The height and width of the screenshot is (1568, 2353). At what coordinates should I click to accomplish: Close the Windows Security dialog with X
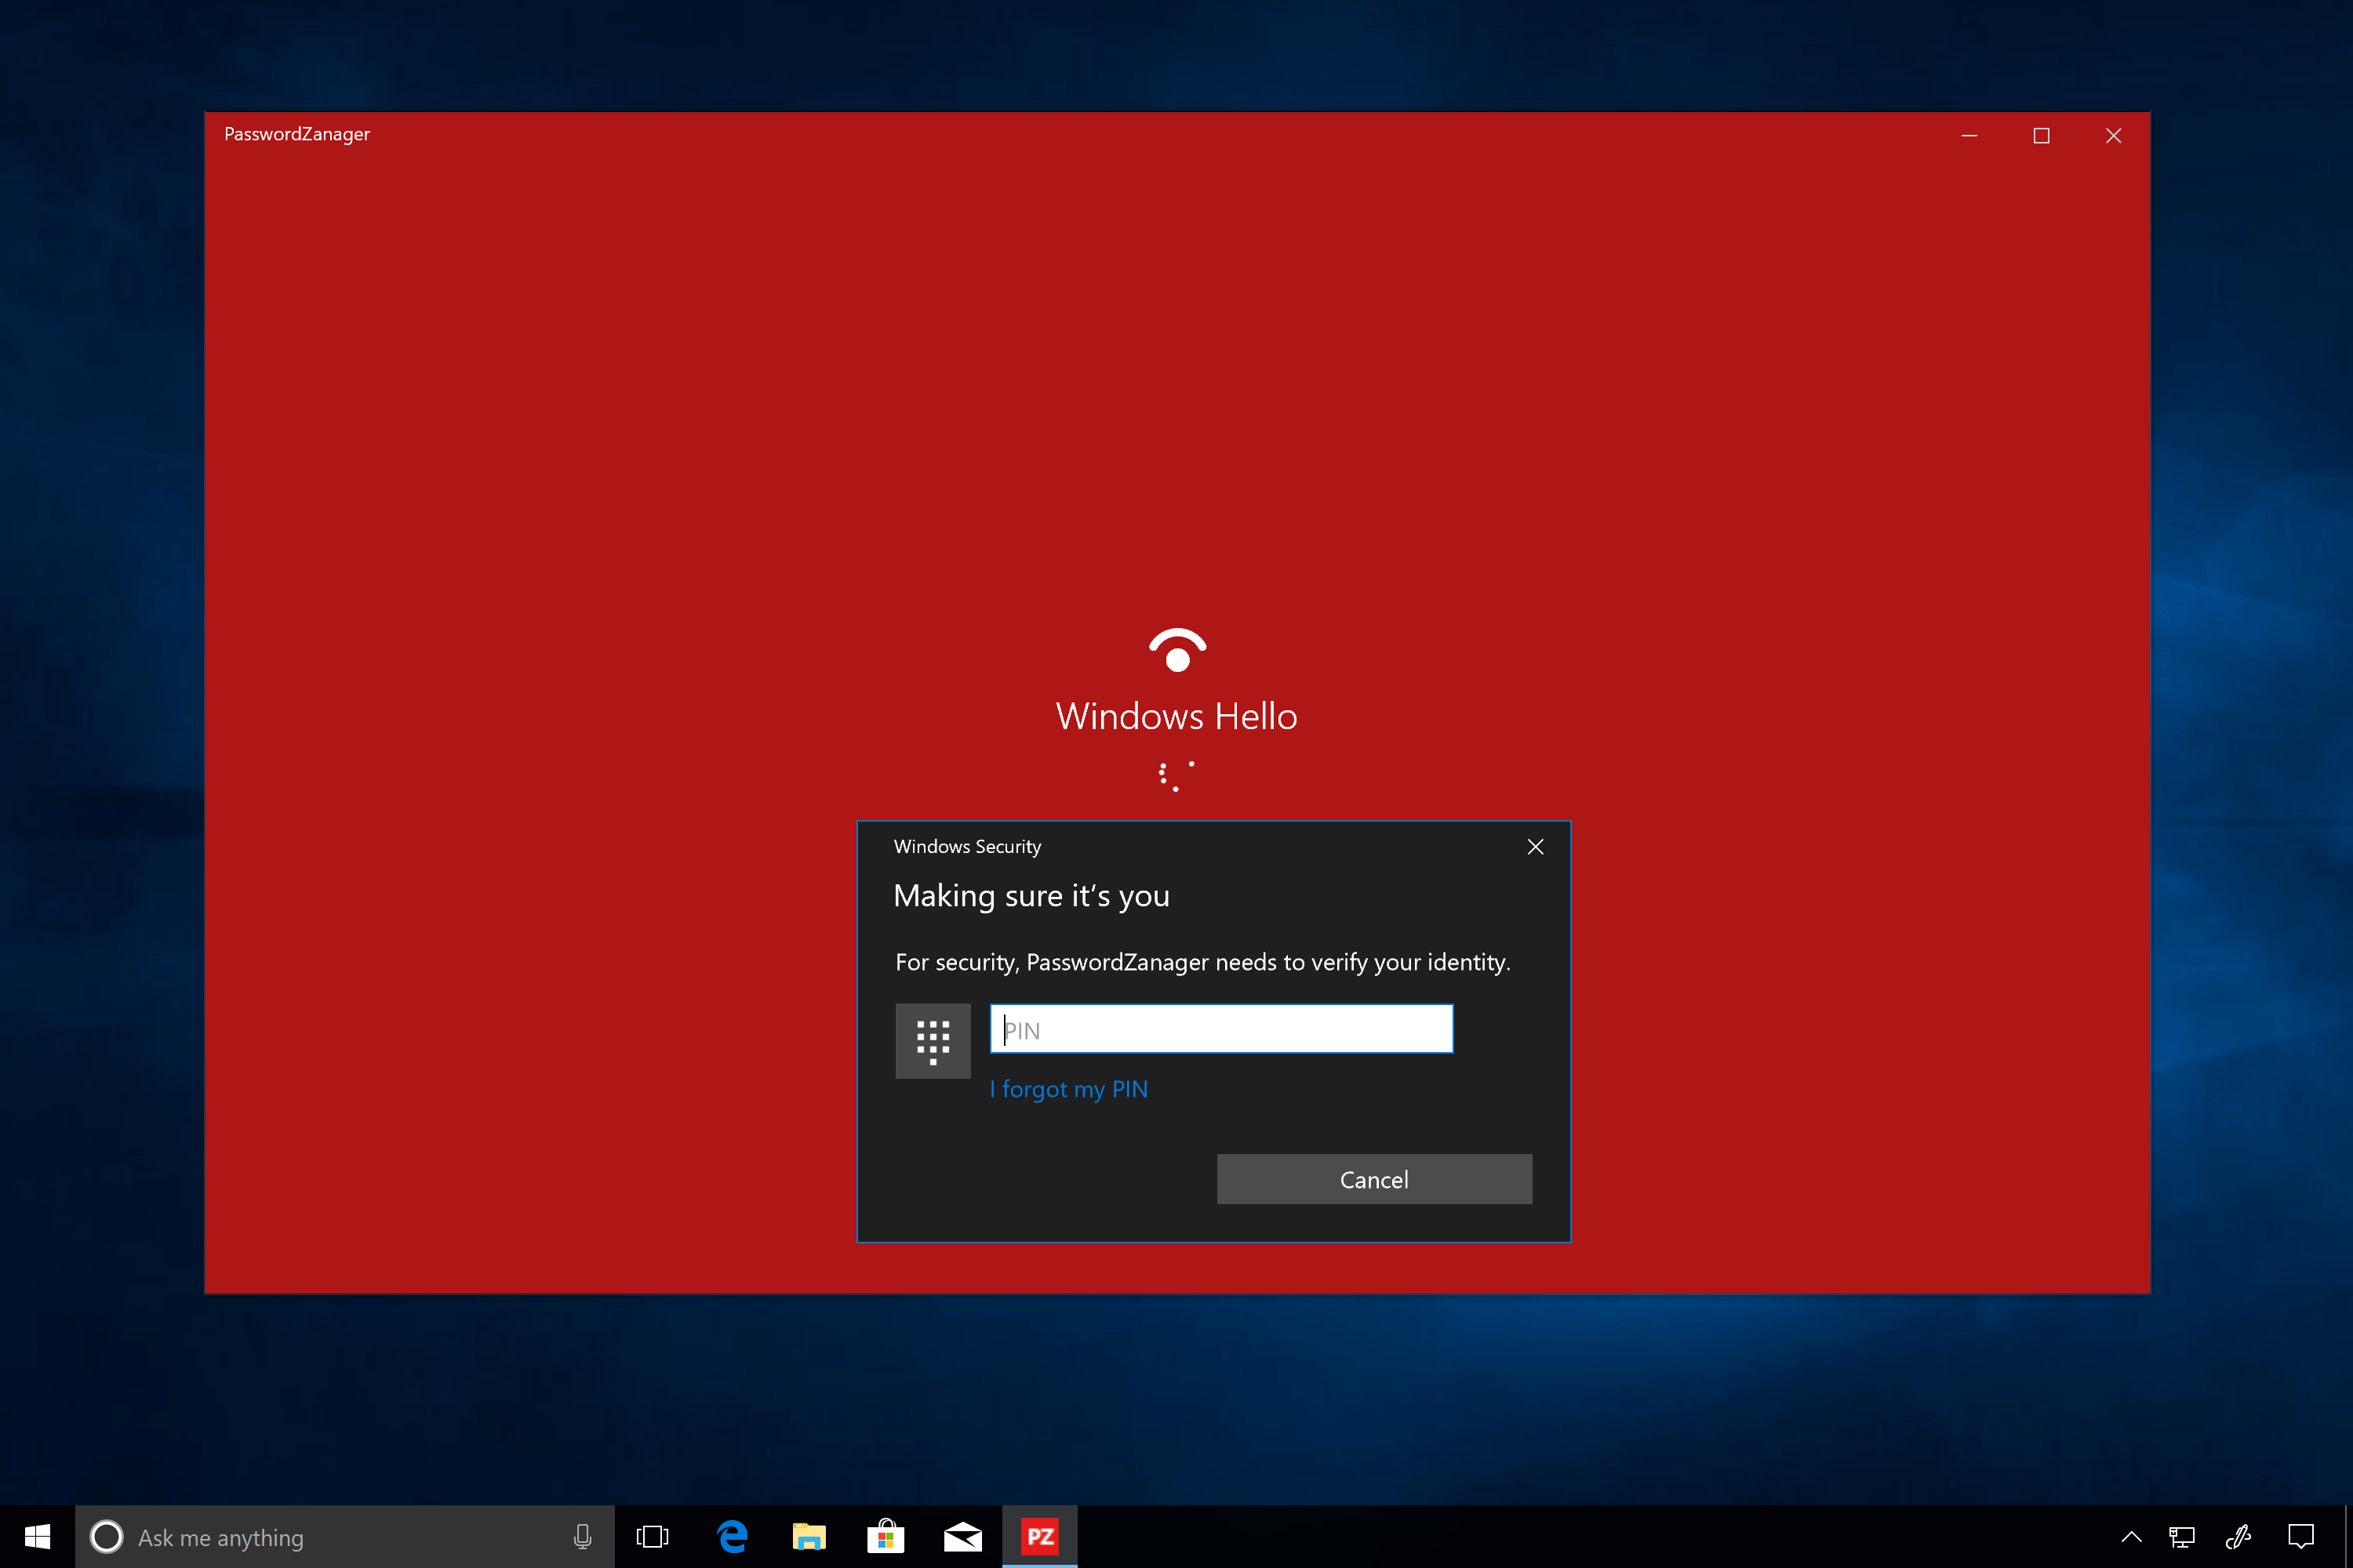click(x=1536, y=847)
